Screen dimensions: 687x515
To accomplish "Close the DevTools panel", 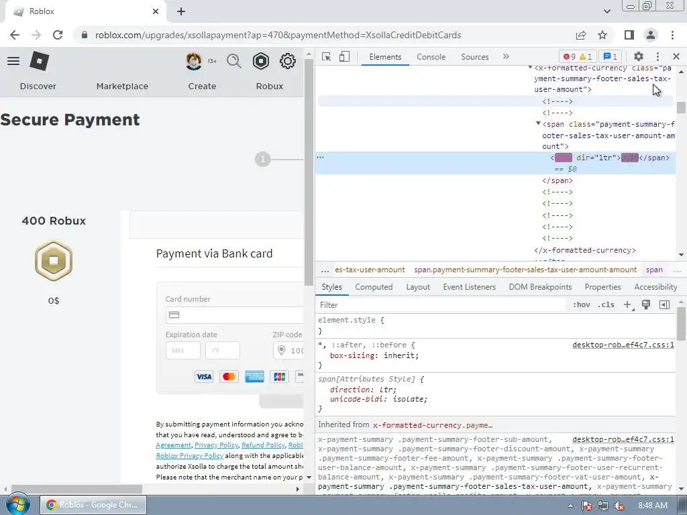I will (676, 56).
